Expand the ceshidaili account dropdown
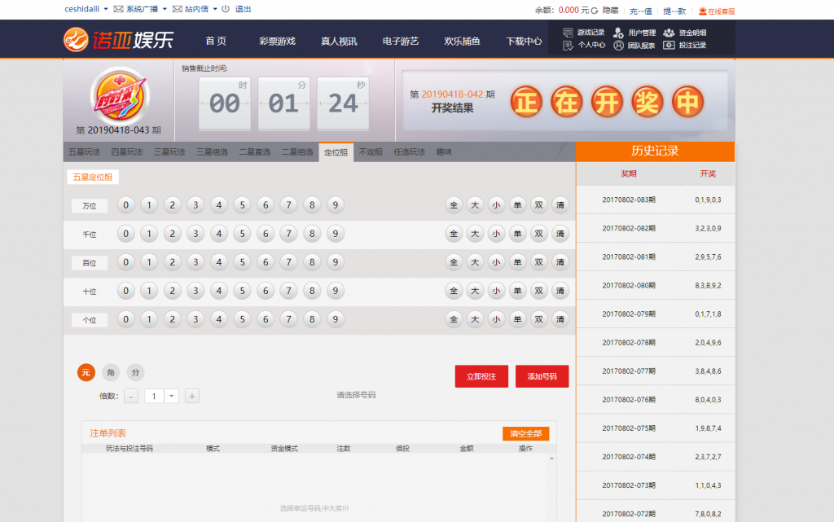 coord(106,10)
